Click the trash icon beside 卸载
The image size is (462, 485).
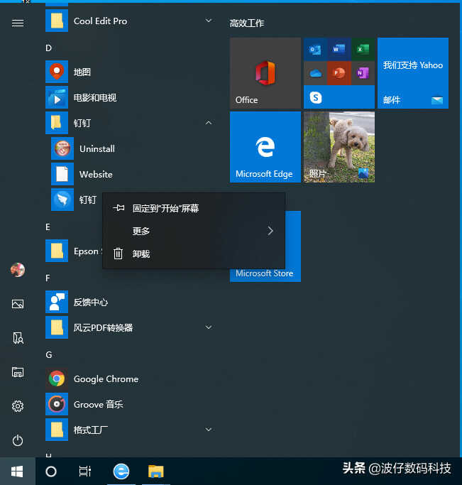pyautogui.click(x=118, y=254)
